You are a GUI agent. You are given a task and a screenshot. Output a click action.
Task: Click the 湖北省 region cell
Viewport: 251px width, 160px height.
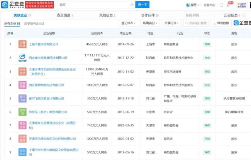[x=150, y=152]
